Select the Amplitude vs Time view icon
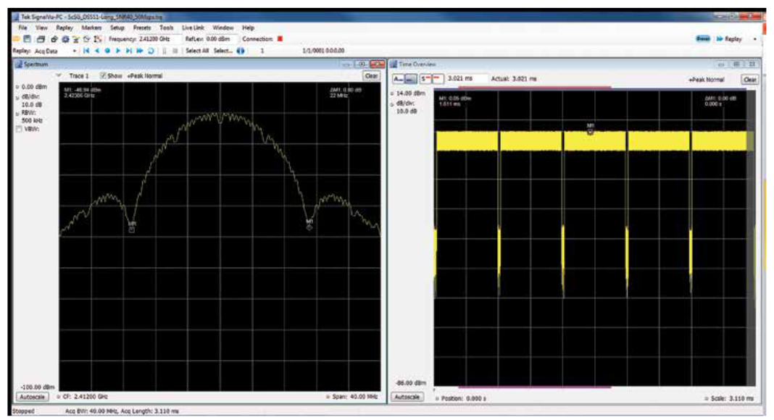 (399, 77)
